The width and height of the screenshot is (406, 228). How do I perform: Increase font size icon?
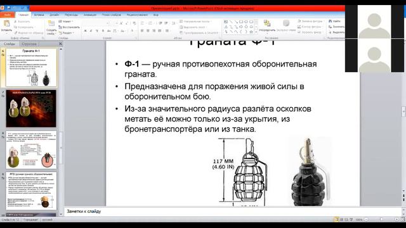pyautogui.click(x=121, y=23)
